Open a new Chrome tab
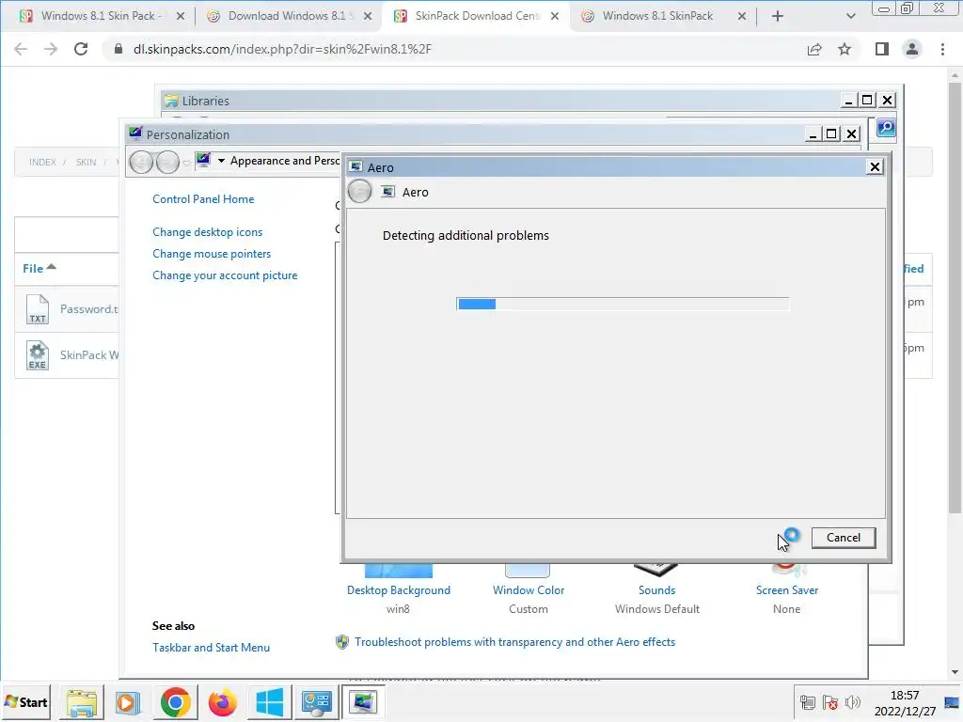Screen dimensions: 963x722 click(778, 16)
